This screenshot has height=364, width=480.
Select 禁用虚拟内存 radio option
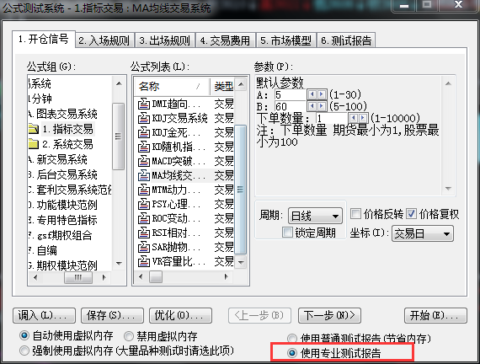129,336
